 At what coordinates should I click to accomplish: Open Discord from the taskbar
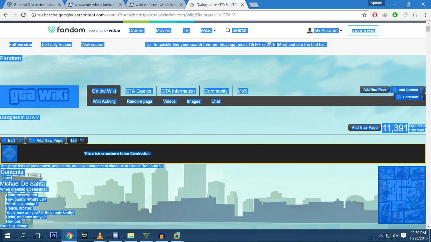tap(115, 235)
